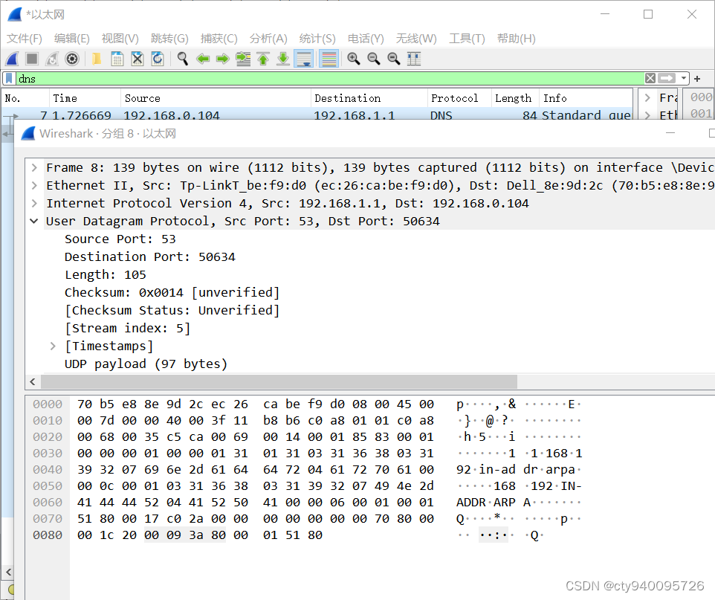Collapse the User Datagram Protocol section
The height and width of the screenshot is (600, 715).
(34, 221)
